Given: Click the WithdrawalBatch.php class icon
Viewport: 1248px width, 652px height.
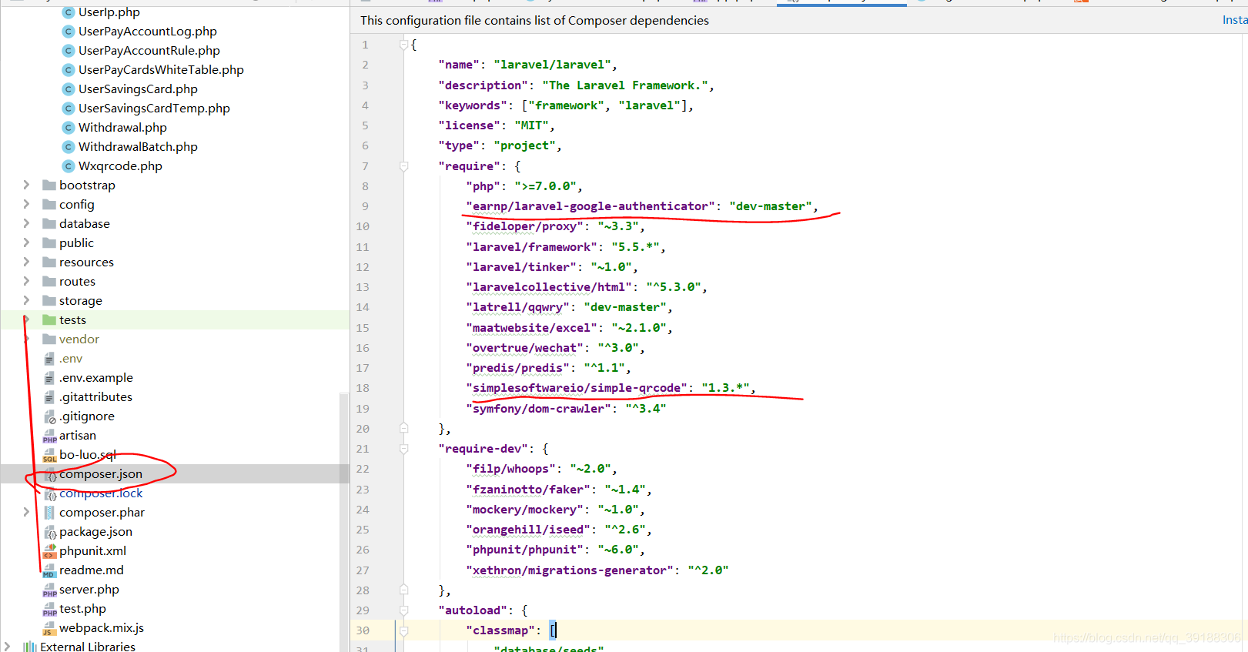Looking at the screenshot, I should pyautogui.click(x=69, y=147).
